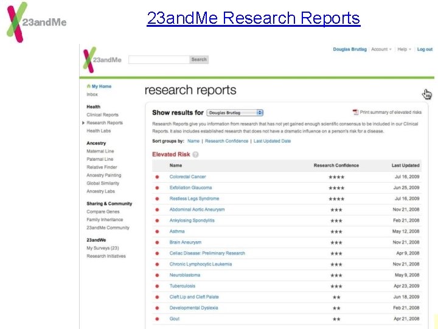Open the Exfoliation Glaucoma report
This screenshot has height=329, width=438.
pos(190,188)
